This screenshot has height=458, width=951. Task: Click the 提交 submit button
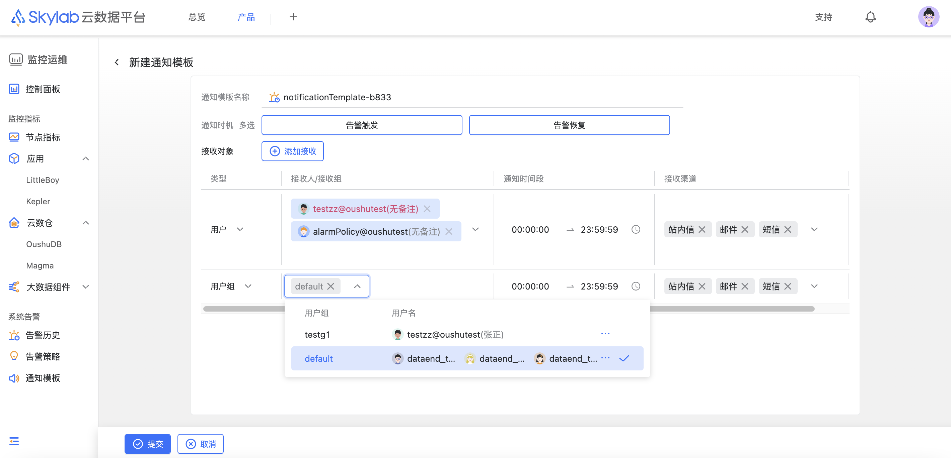pyautogui.click(x=147, y=444)
